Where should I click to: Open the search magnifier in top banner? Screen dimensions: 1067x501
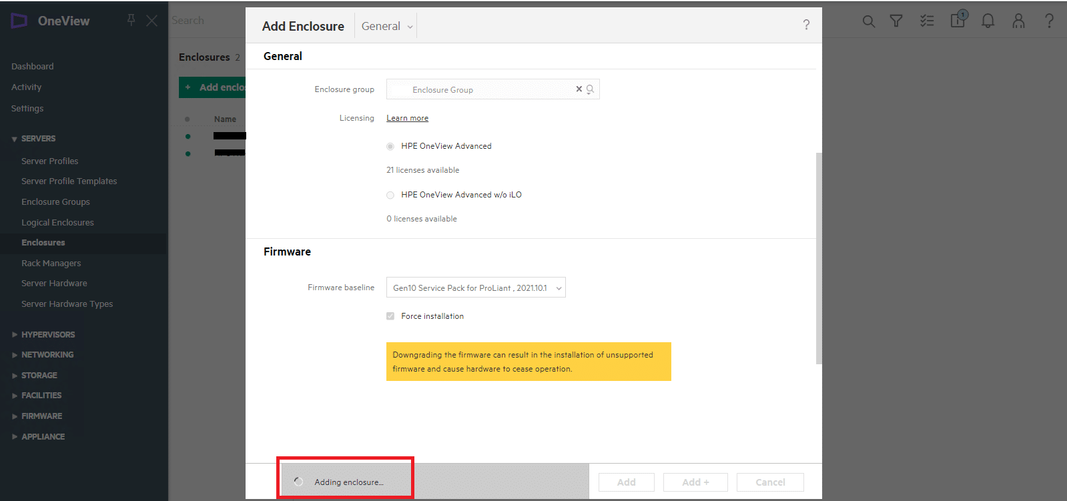click(x=868, y=21)
